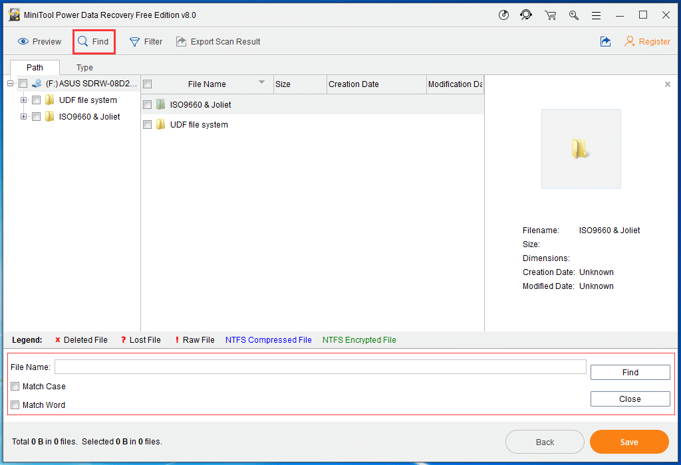The height and width of the screenshot is (465, 681).
Task: Click the folder preview thumbnail
Action: point(581,148)
